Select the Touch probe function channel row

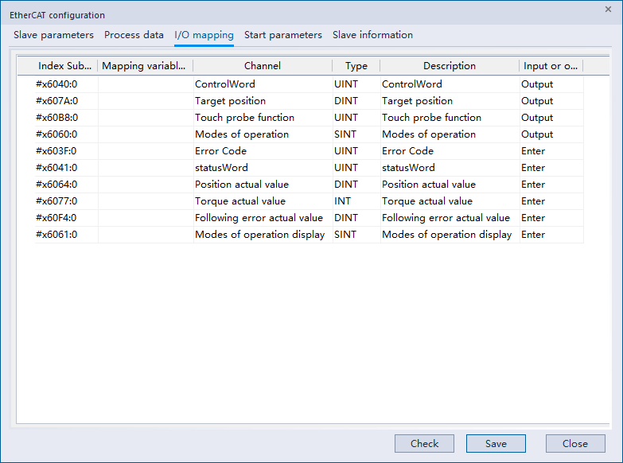click(244, 118)
